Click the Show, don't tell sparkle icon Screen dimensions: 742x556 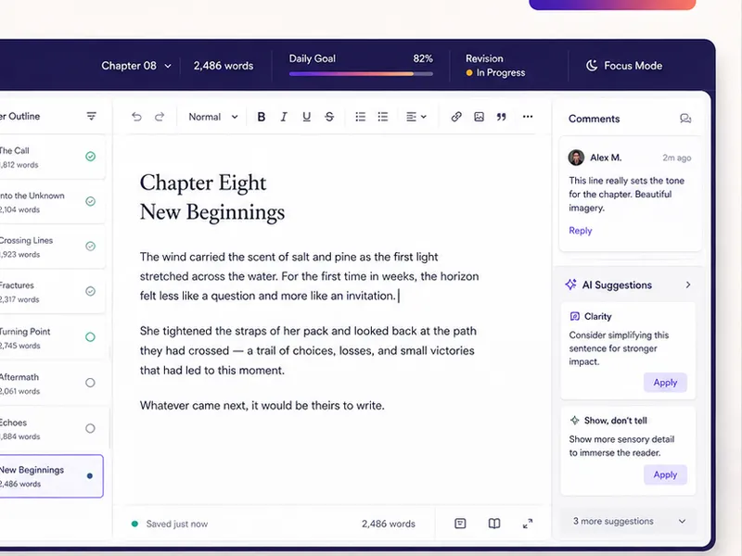click(x=574, y=421)
